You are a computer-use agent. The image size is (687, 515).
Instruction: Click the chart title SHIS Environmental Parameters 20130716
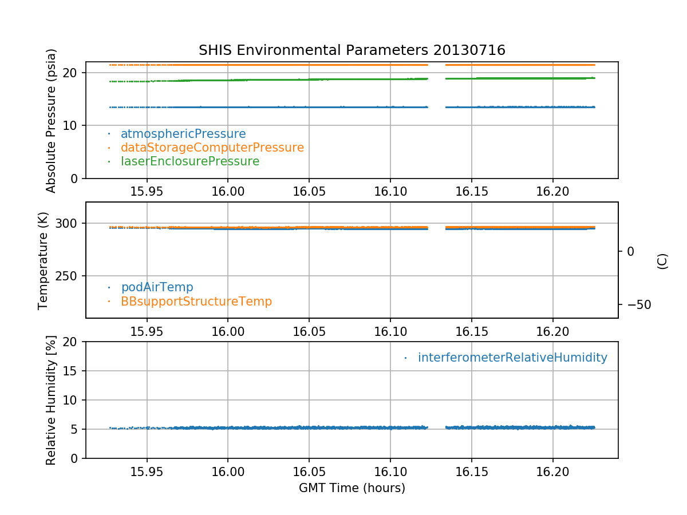coord(352,50)
